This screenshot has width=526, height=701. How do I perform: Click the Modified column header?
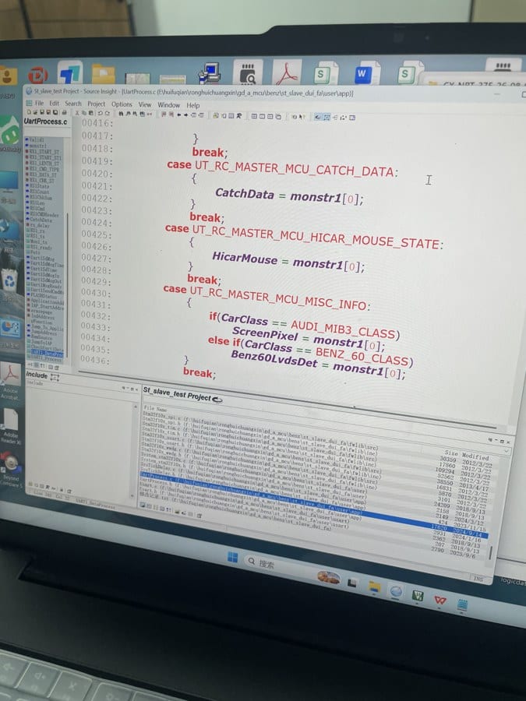click(x=475, y=456)
